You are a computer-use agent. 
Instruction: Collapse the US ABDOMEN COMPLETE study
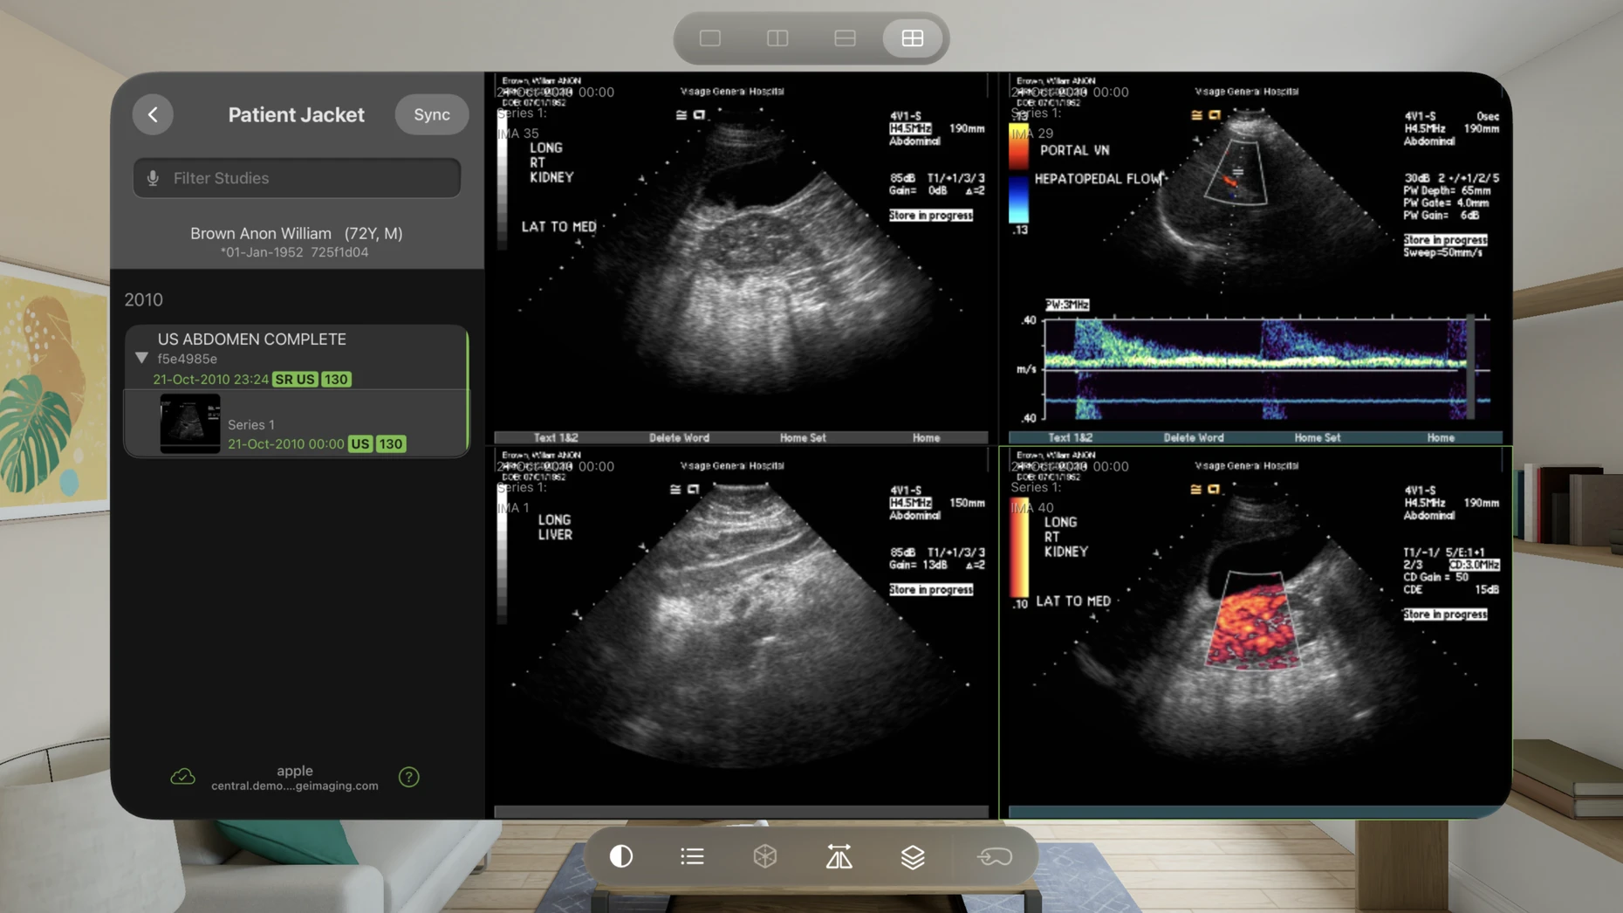coord(141,358)
